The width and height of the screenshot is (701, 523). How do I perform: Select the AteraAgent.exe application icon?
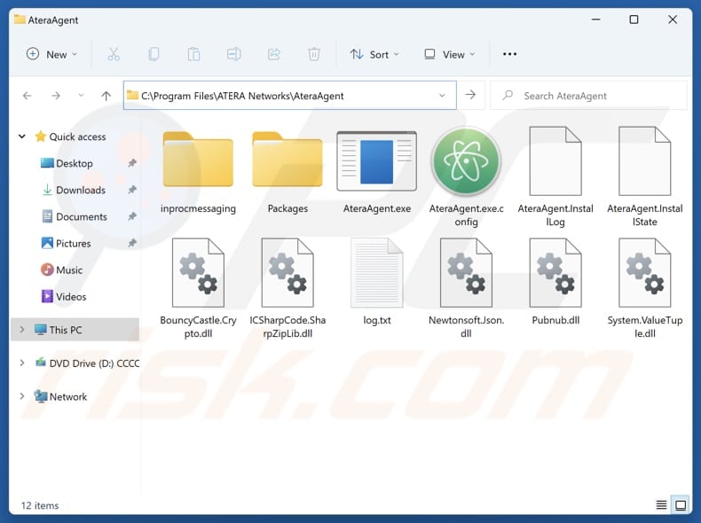click(x=377, y=161)
